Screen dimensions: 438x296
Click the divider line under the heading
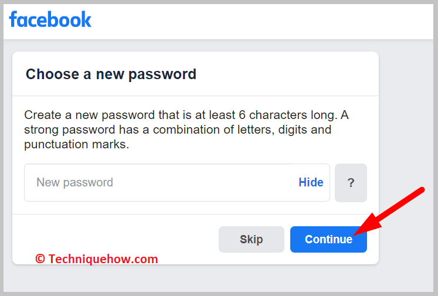pyautogui.click(x=195, y=96)
